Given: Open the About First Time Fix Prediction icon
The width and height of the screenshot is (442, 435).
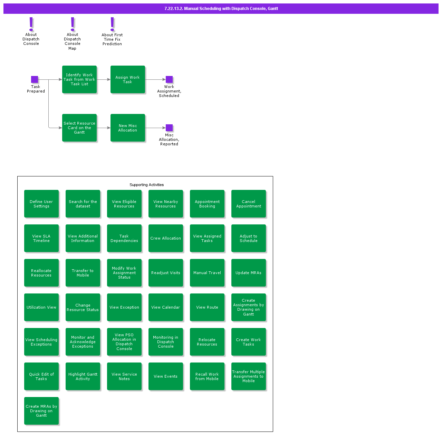Looking at the screenshot, I should pyautogui.click(x=112, y=24).
